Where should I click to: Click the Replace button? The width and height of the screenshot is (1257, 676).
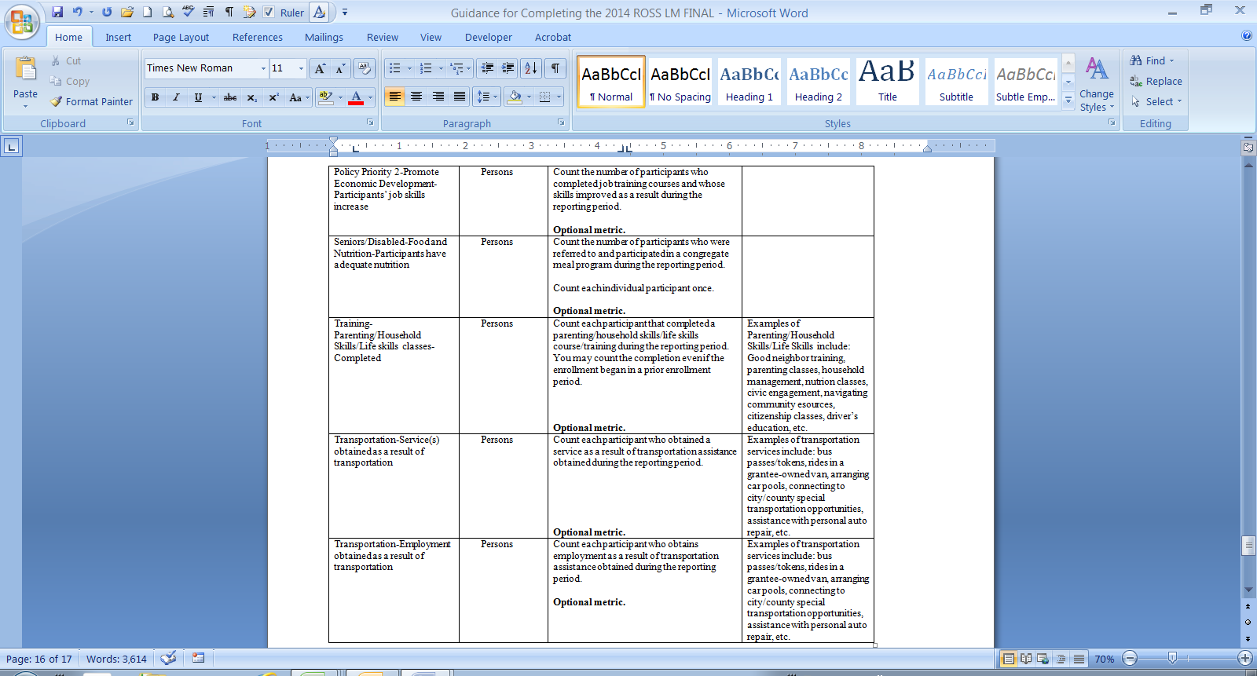pyautogui.click(x=1156, y=81)
